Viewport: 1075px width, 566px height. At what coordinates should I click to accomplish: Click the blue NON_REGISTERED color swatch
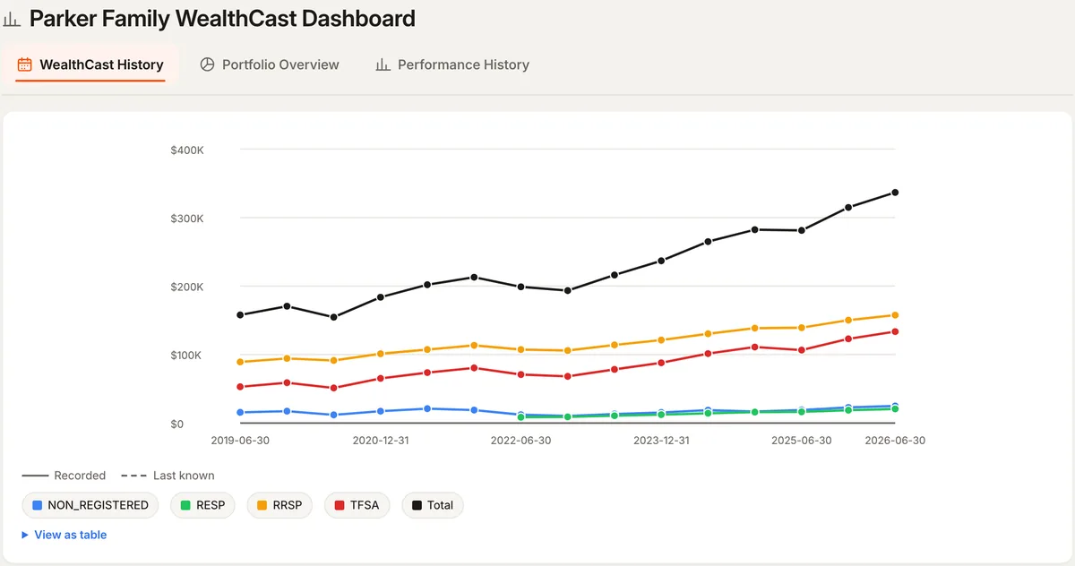[38, 505]
